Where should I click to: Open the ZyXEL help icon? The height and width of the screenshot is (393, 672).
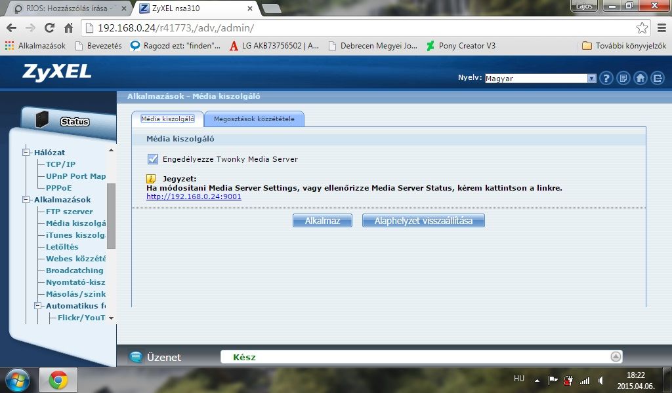(606, 78)
